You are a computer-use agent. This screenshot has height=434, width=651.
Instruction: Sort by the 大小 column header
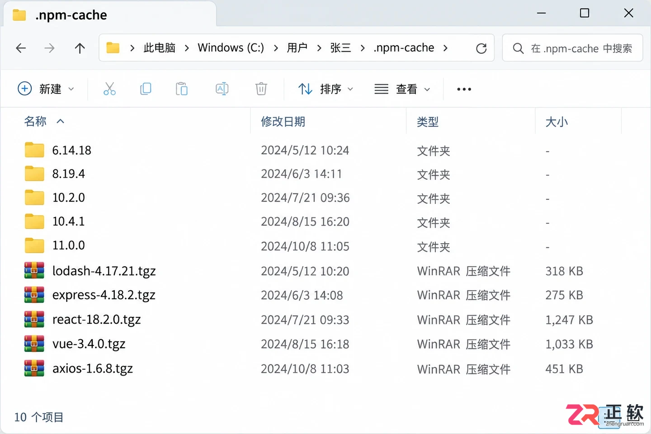[x=557, y=121]
